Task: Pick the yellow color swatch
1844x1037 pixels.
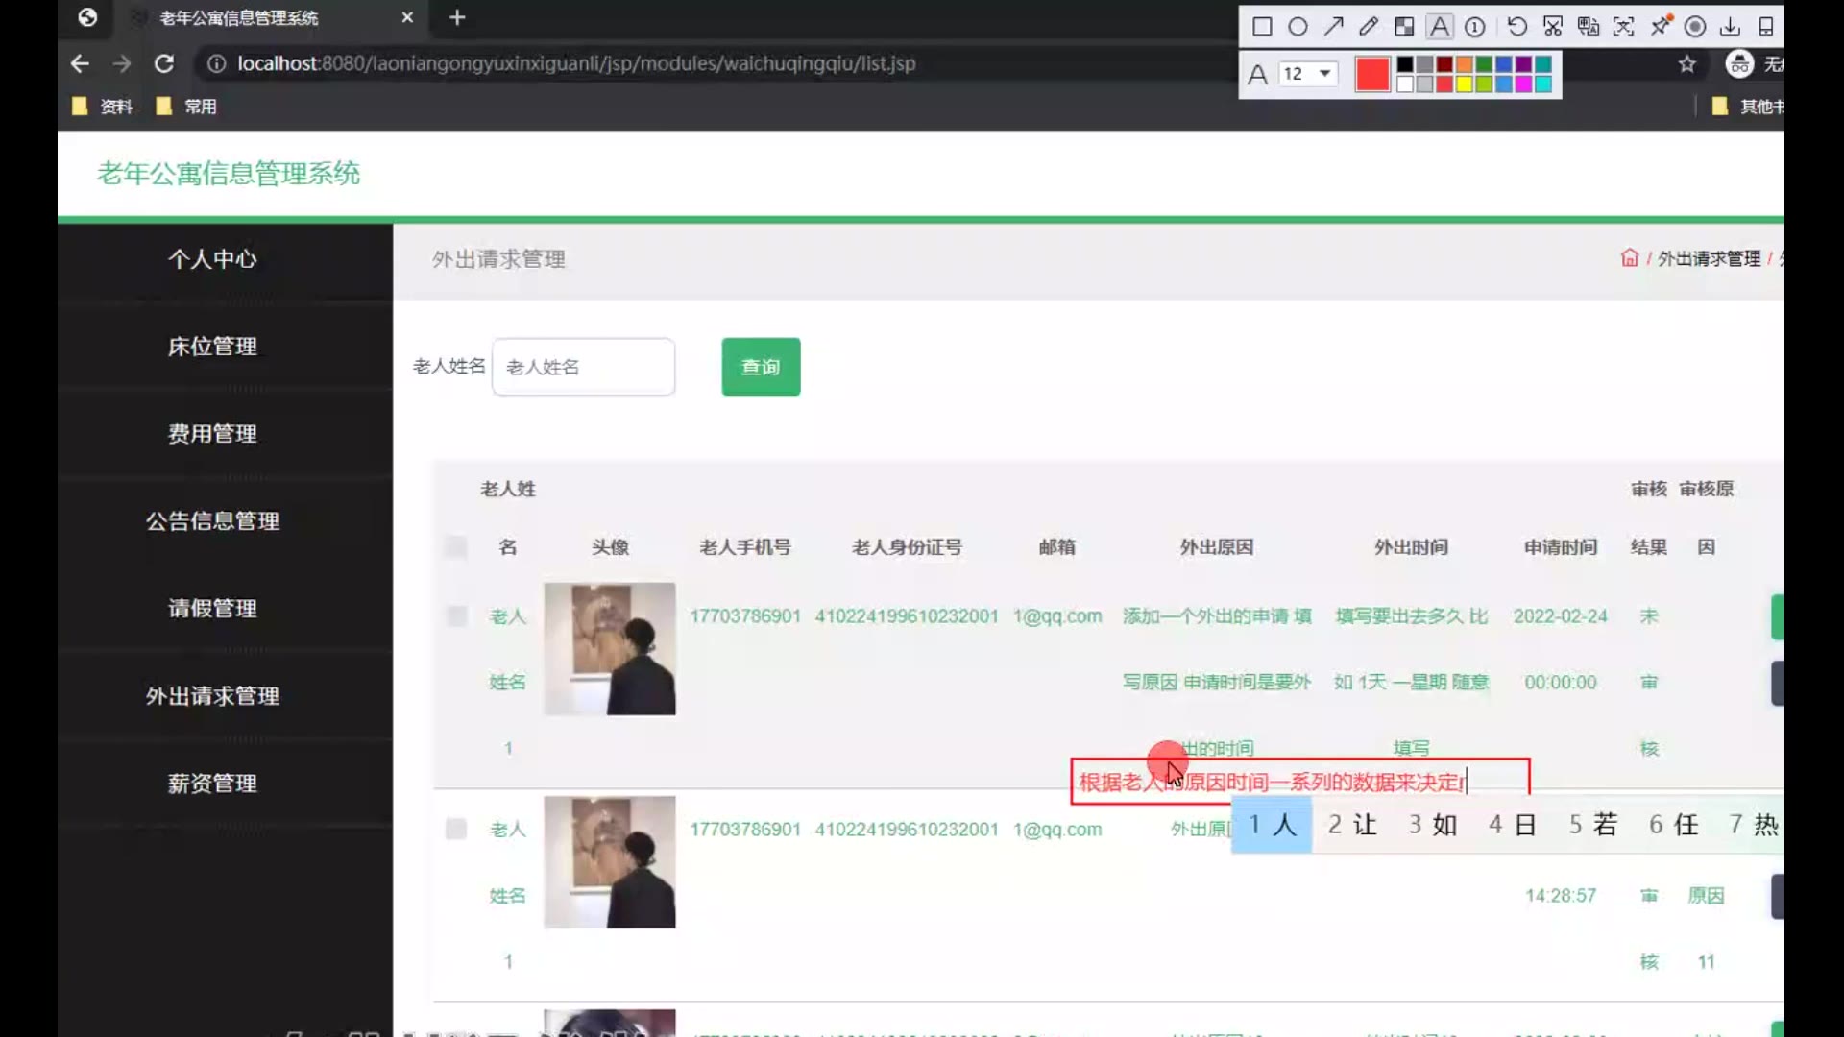Action: click(x=1464, y=84)
